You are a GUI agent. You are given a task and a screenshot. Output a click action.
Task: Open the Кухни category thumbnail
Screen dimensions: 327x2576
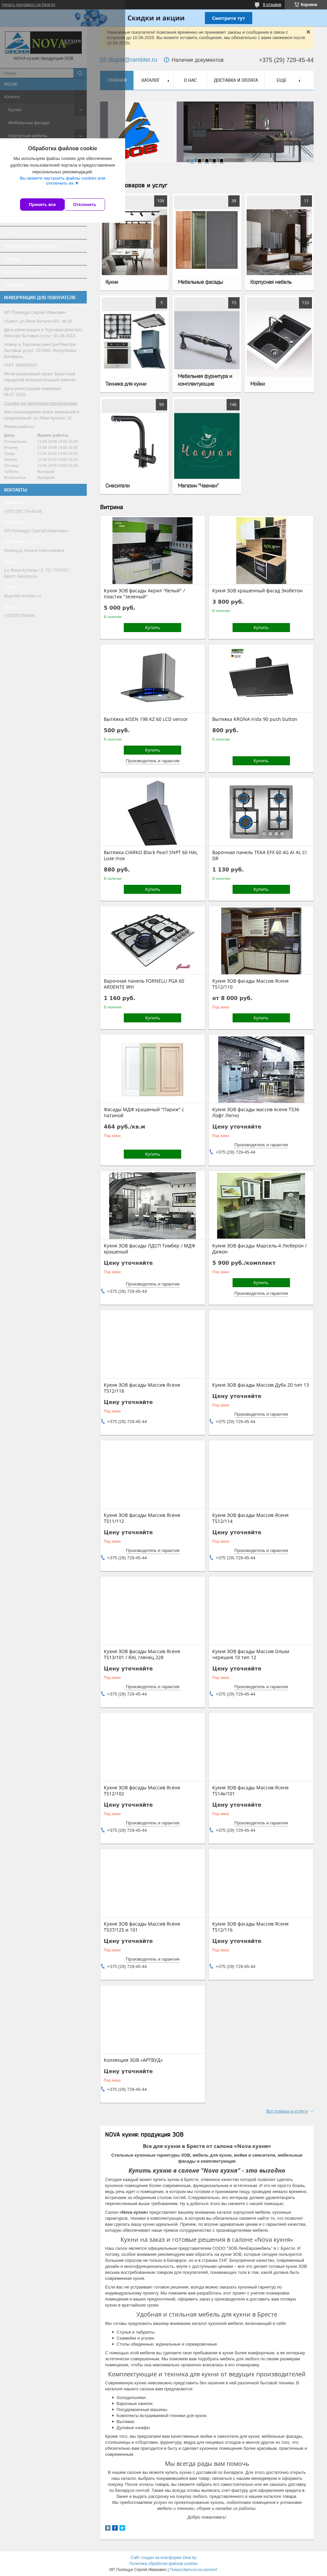(135, 242)
